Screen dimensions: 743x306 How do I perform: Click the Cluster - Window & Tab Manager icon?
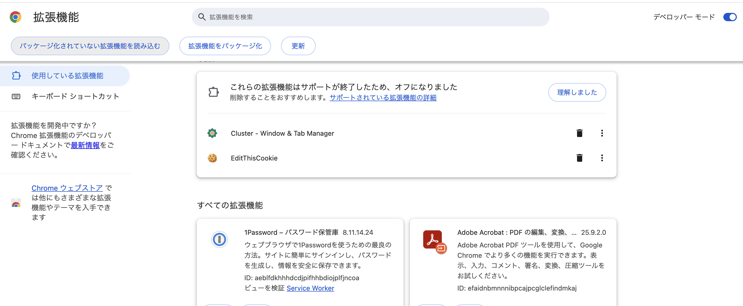point(212,133)
